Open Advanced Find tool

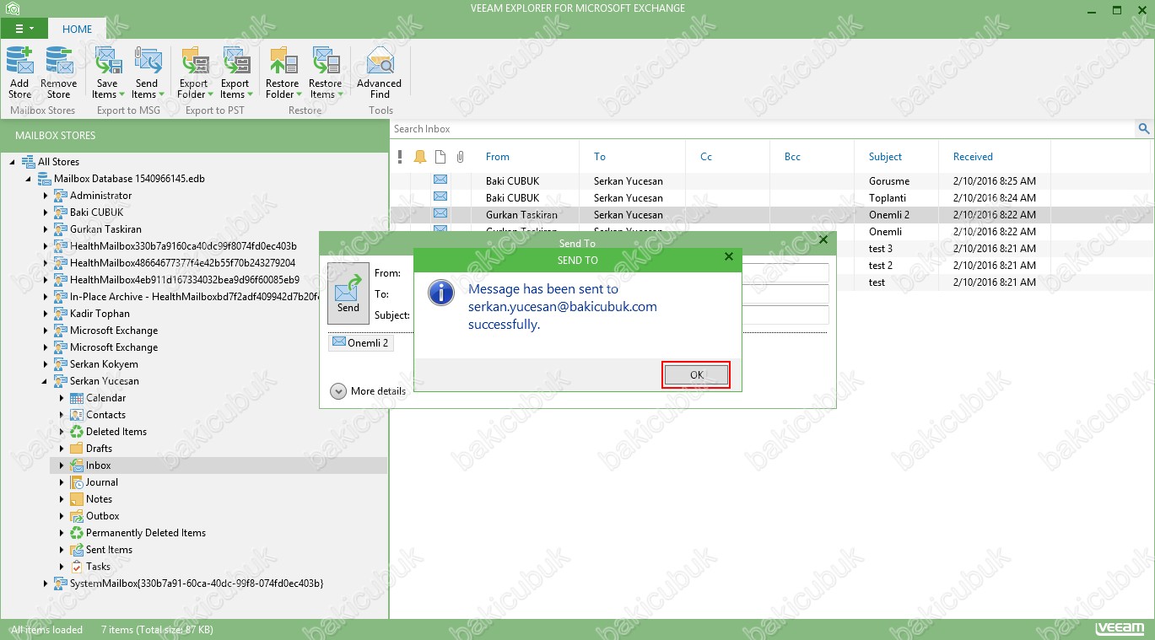tap(380, 73)
